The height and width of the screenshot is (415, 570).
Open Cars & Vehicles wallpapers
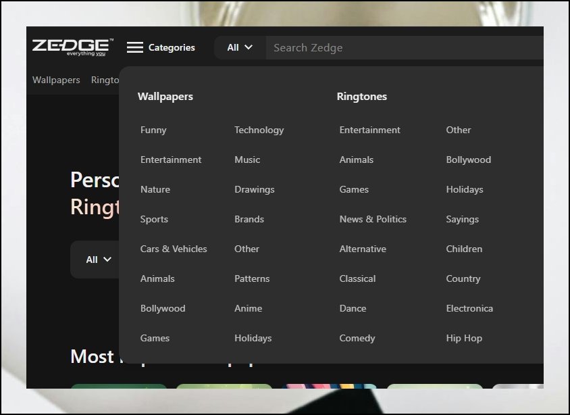174,249
